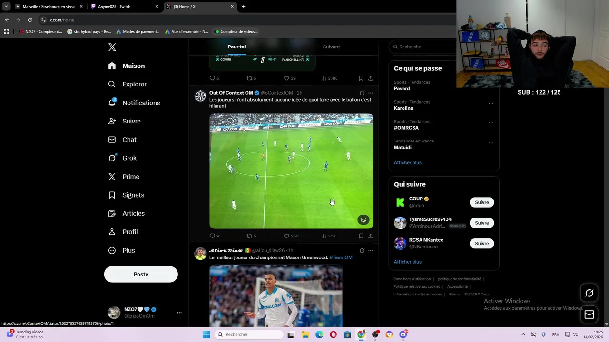Open Opera browser in the taskbar
609x342 pixels.
[333, 334]
